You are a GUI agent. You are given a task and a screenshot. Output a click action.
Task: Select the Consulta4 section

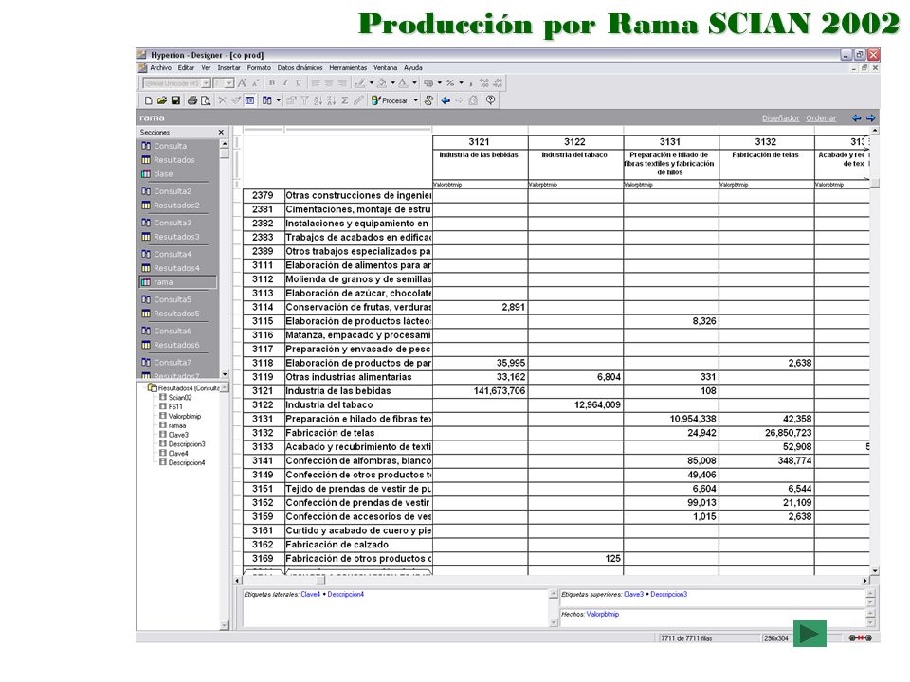click(172, 254)
